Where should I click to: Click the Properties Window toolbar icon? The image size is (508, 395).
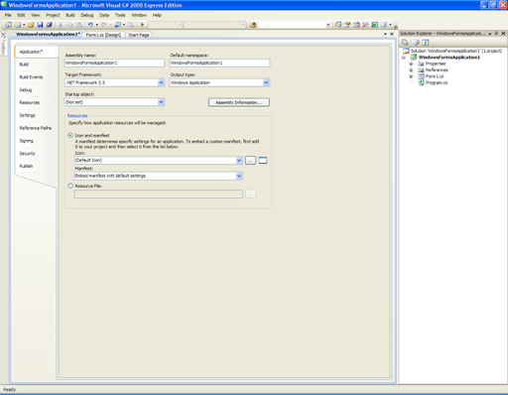click(x=347, y=25)
